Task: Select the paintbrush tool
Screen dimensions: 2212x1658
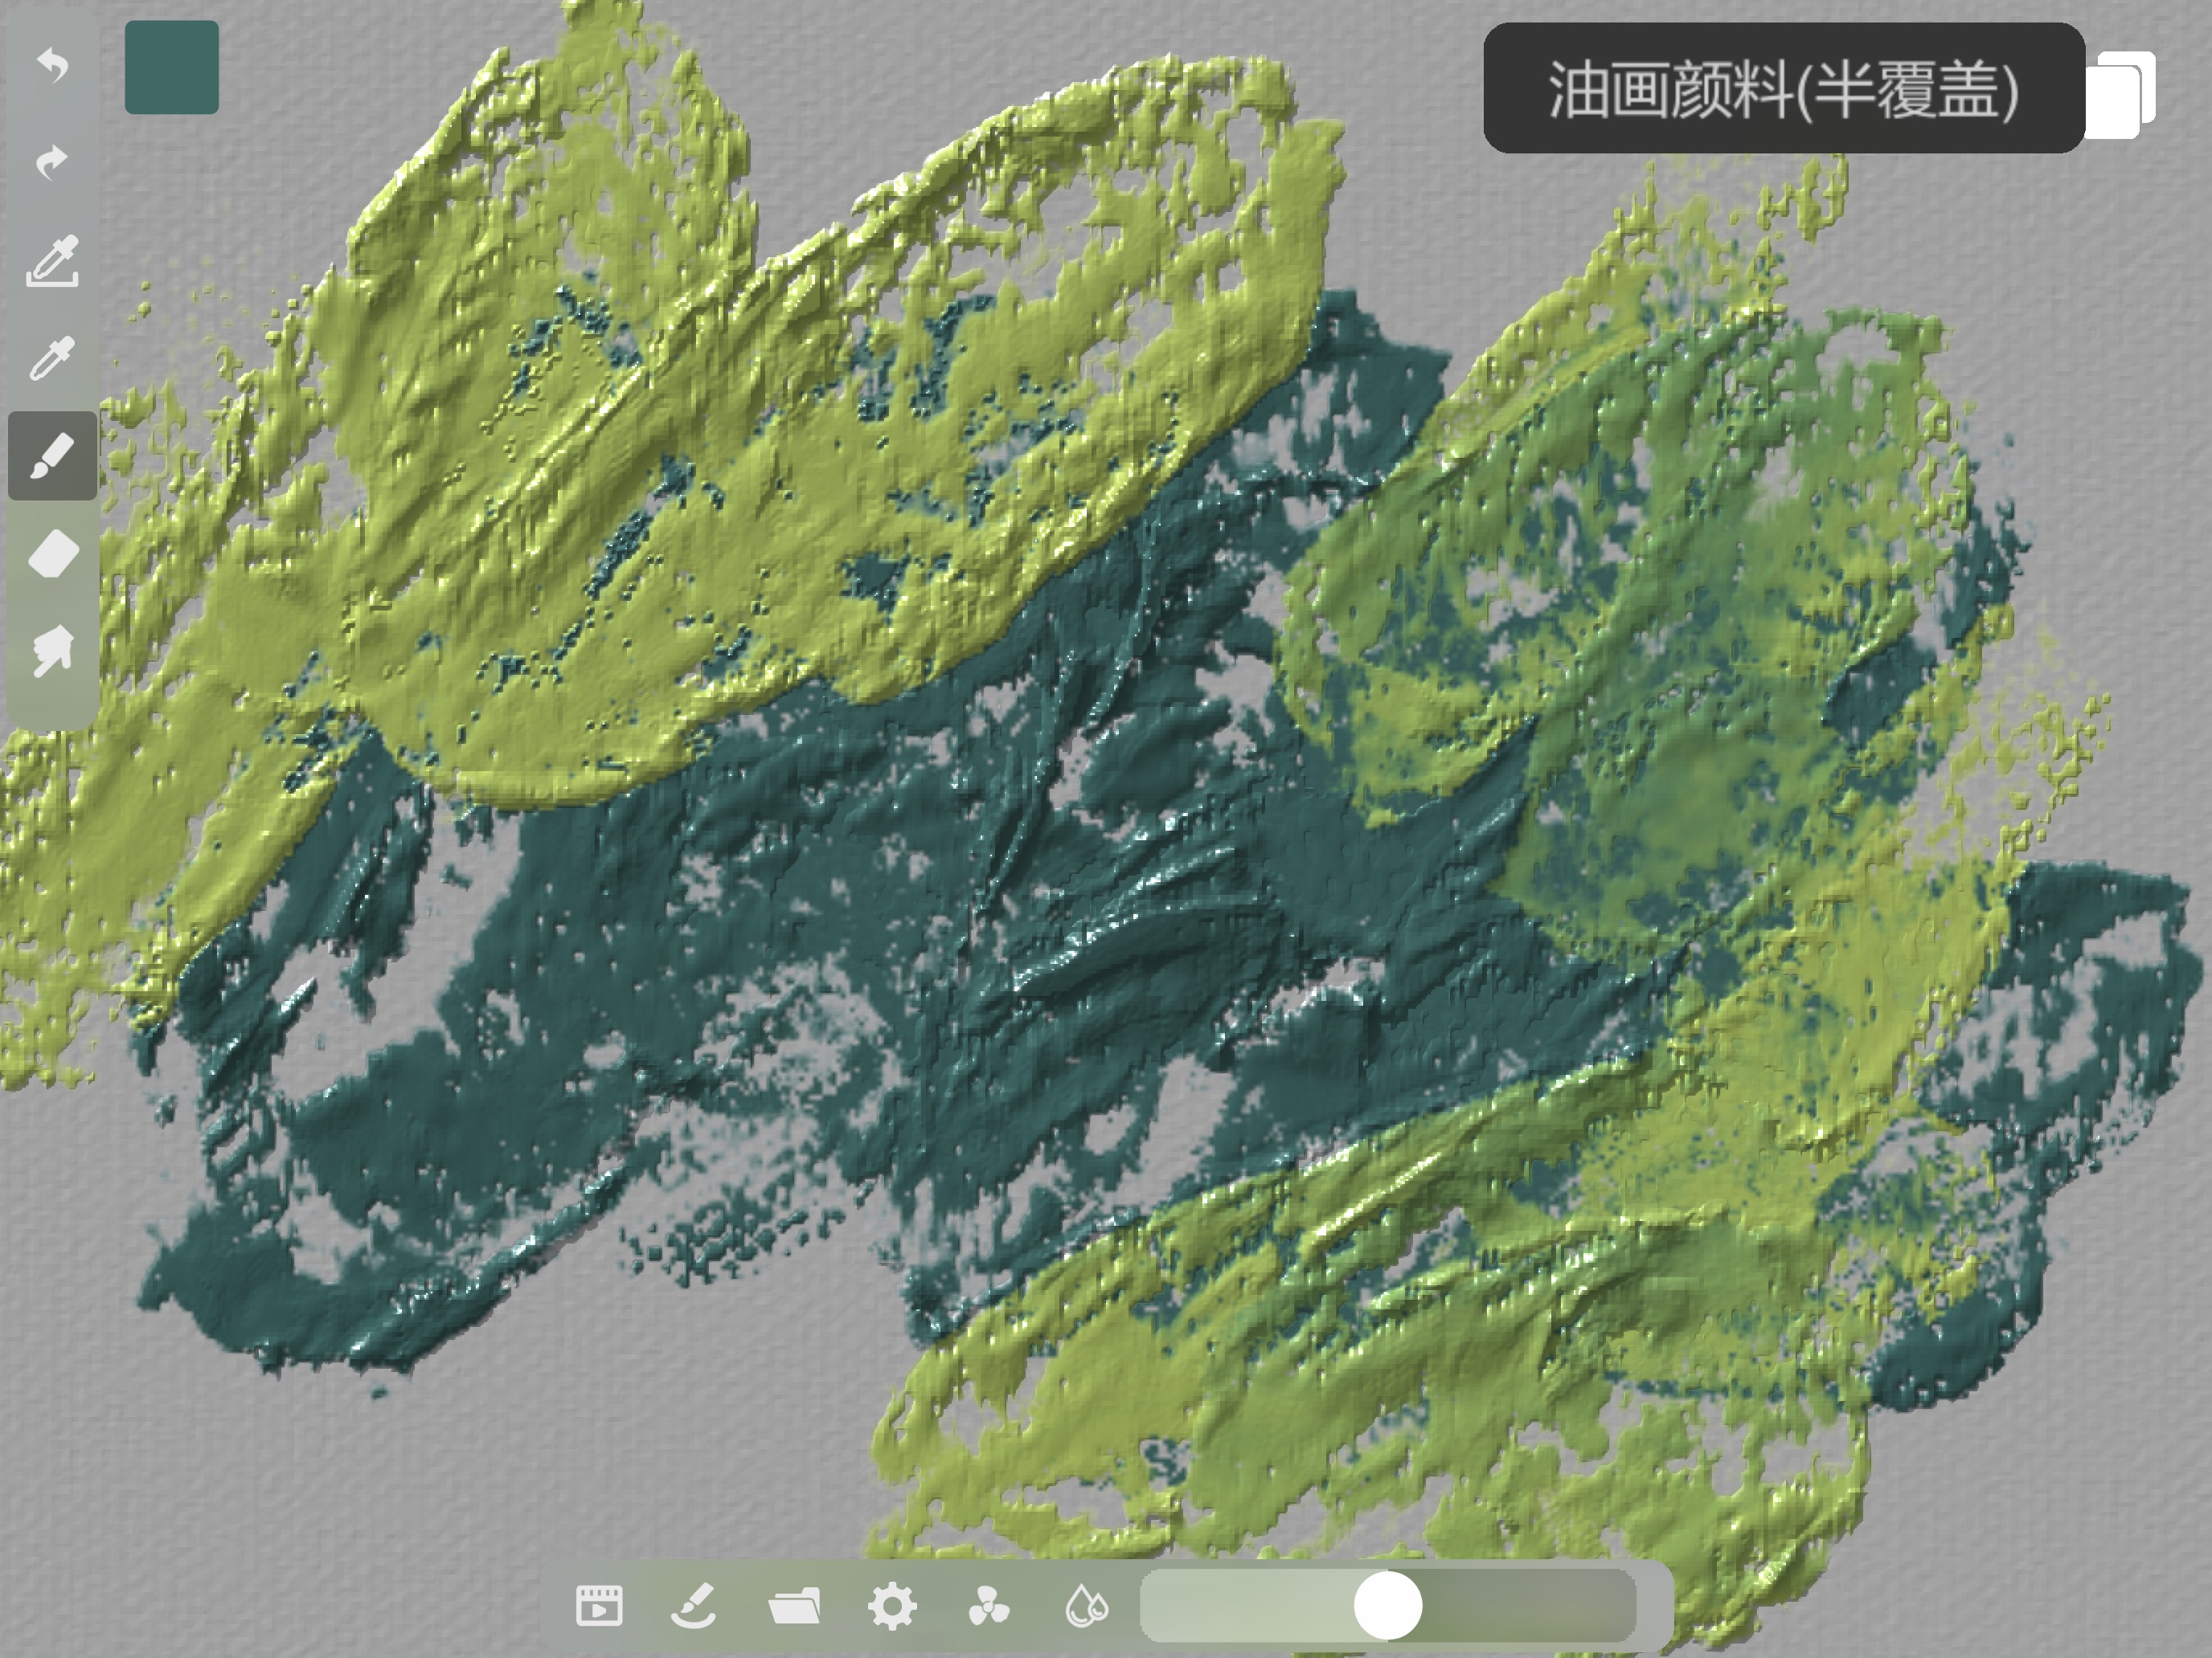Action: coord(52,455)
